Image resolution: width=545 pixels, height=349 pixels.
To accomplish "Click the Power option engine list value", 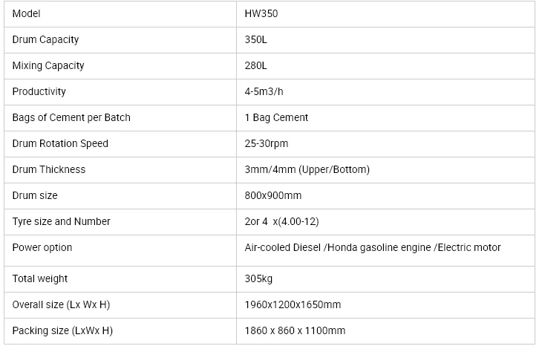I will pos(373,247).
